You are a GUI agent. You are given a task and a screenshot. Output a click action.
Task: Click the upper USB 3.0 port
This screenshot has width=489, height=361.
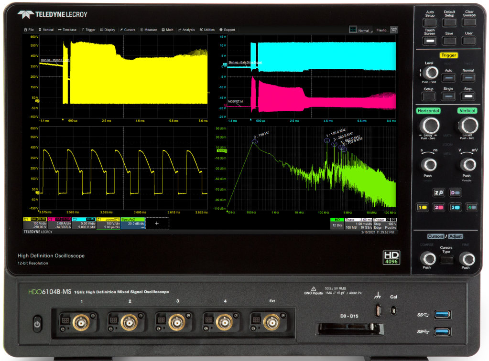tap(442, 314)
